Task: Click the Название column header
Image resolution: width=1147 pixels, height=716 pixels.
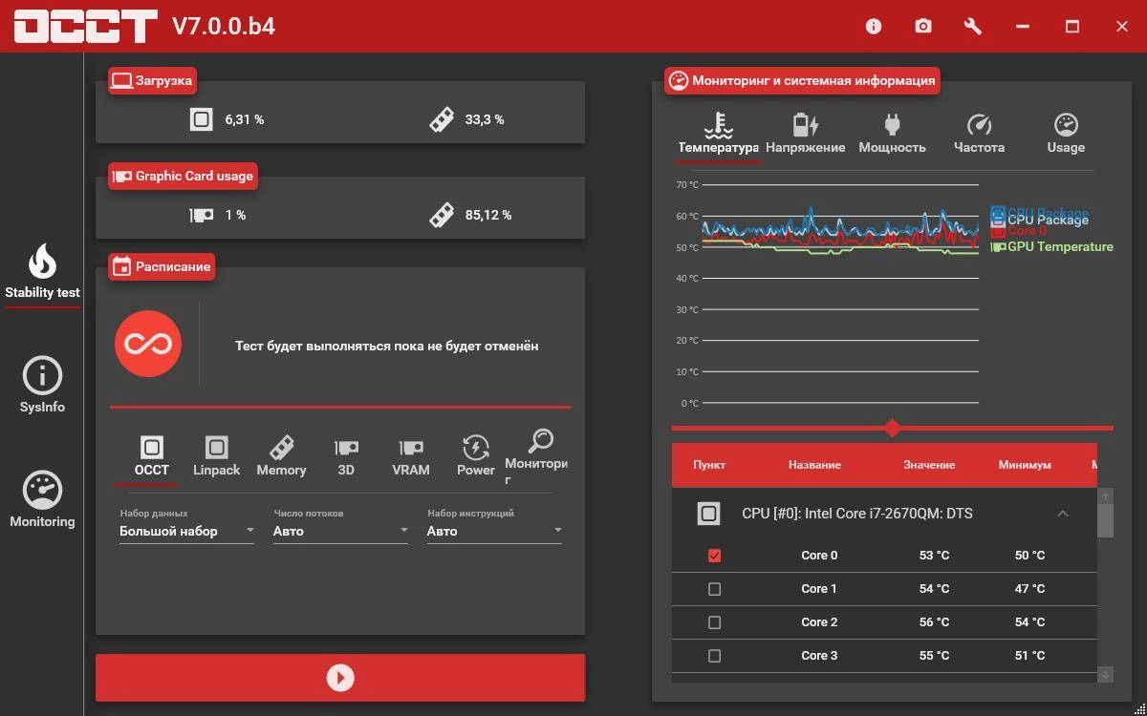Action: point(814,465)
